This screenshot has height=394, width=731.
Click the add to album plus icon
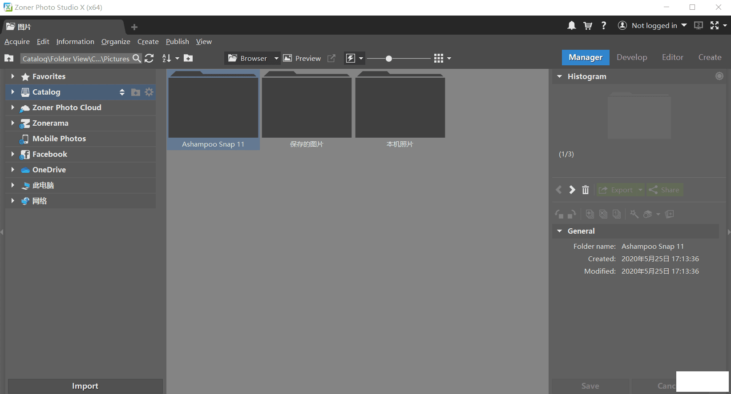[670, 214]
